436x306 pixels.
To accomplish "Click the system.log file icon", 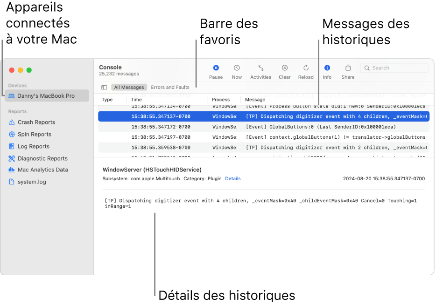I will point(11,182).
